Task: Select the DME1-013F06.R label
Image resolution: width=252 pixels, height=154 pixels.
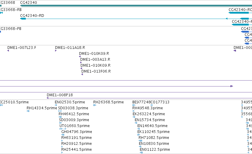Action: pos(96,71)
